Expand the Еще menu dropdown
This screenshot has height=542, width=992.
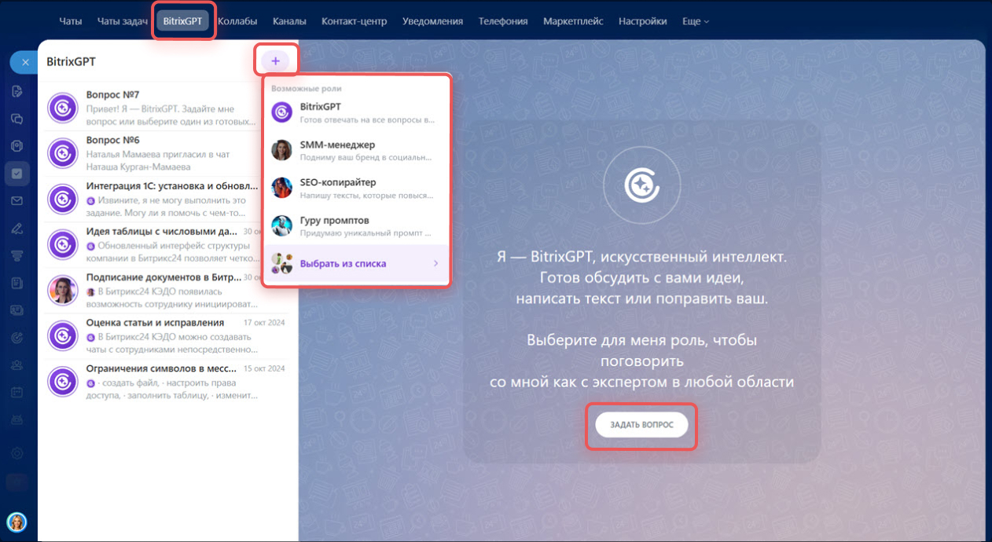695,21
